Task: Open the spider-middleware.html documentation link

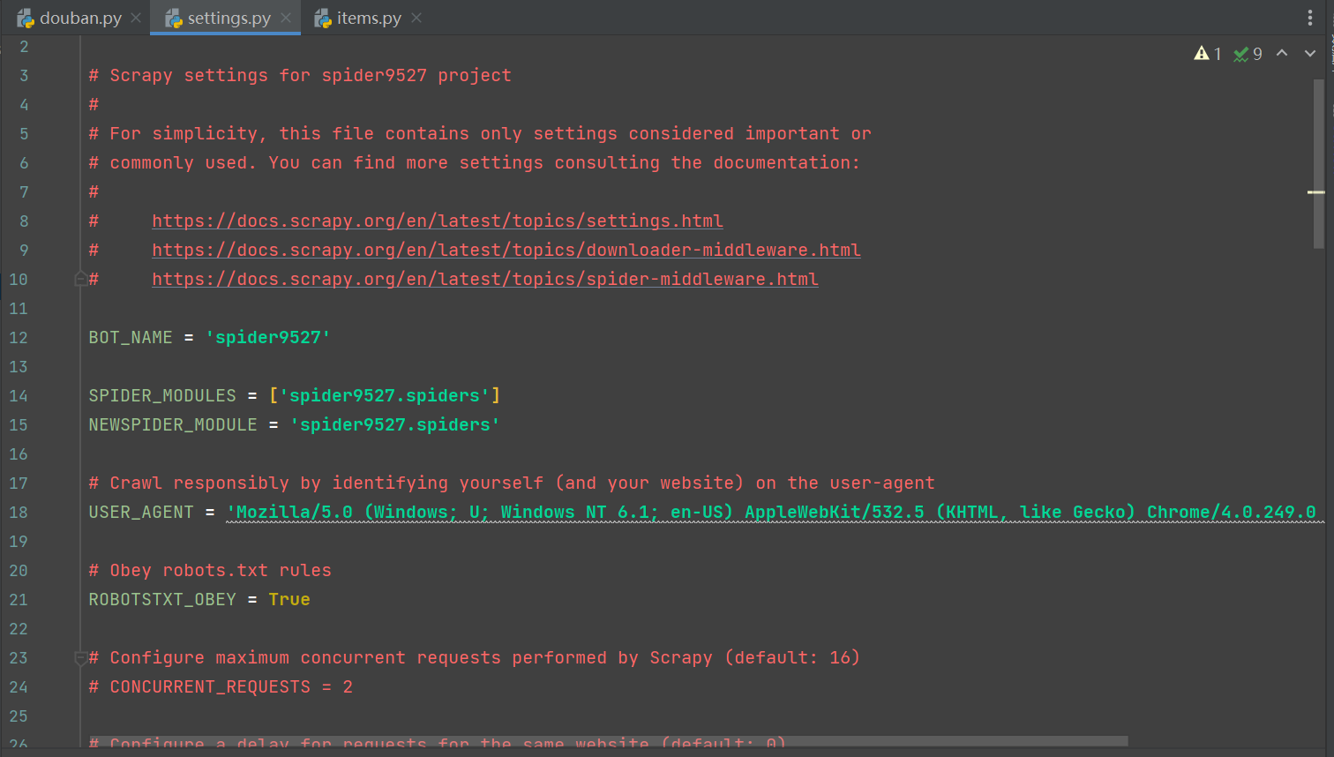Action: [x=484, y=279]
